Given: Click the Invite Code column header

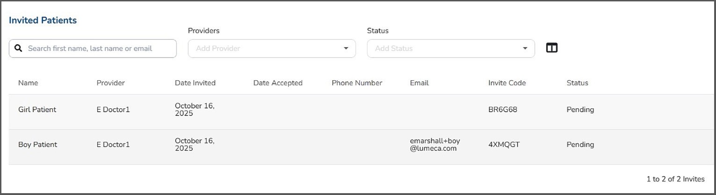Looking at the screenshot, I should pyautogui.click(x=507, y=83).
